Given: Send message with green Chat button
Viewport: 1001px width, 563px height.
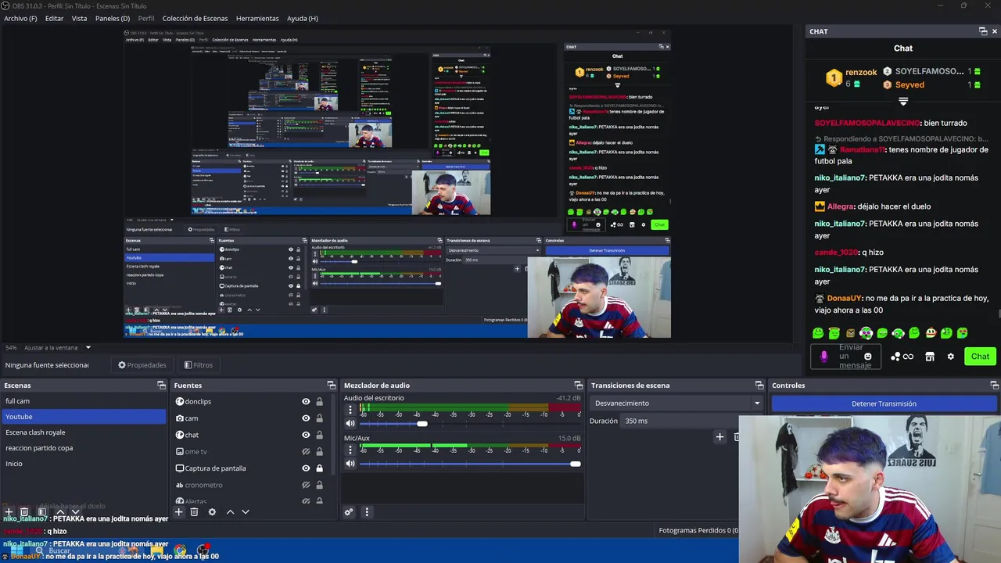Looking at the screenshot, I should tap(980, 357).
